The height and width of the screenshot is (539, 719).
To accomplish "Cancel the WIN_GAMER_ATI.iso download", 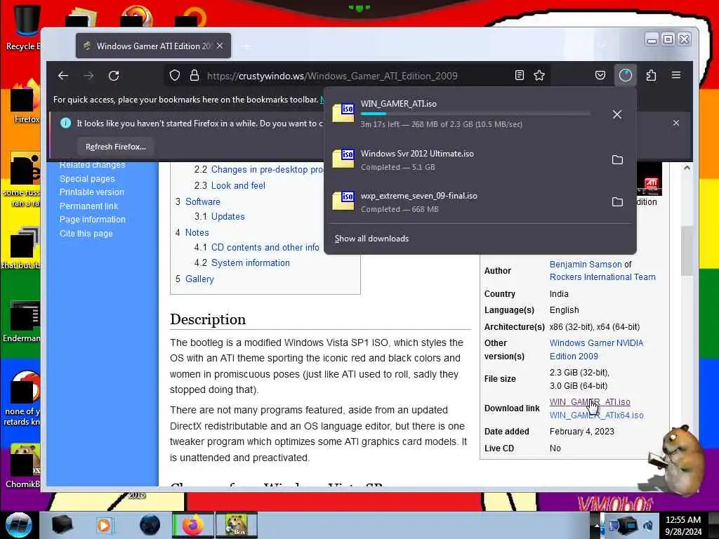I will [x=617, y=114].
